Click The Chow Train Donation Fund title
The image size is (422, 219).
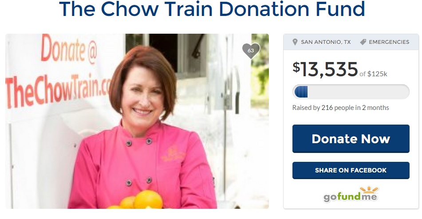coord(212,9)
